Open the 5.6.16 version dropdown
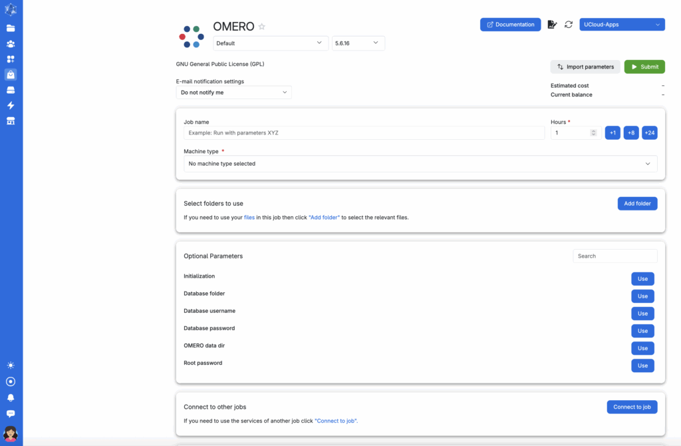 click(x=358, y=43)
